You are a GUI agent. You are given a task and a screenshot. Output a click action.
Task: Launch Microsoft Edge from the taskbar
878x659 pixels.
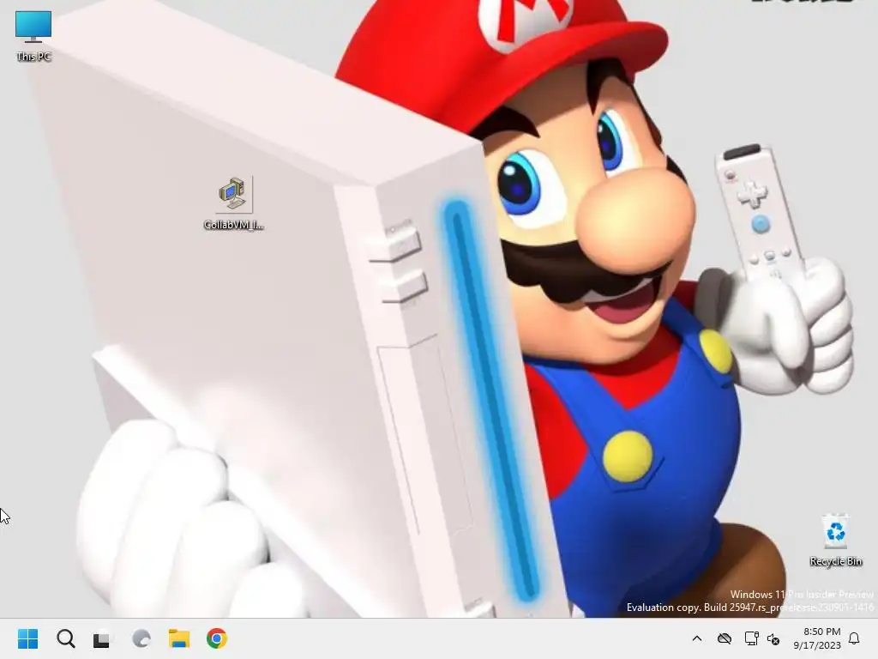pos(141,638)
